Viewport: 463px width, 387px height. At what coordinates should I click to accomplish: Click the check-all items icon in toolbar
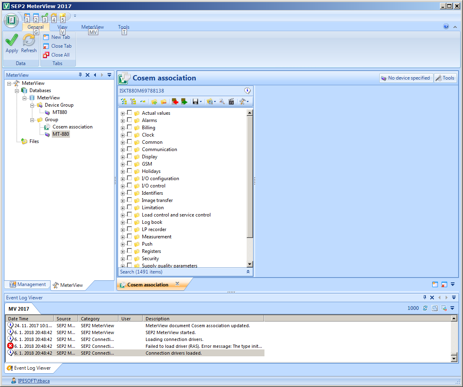point(124,102)
